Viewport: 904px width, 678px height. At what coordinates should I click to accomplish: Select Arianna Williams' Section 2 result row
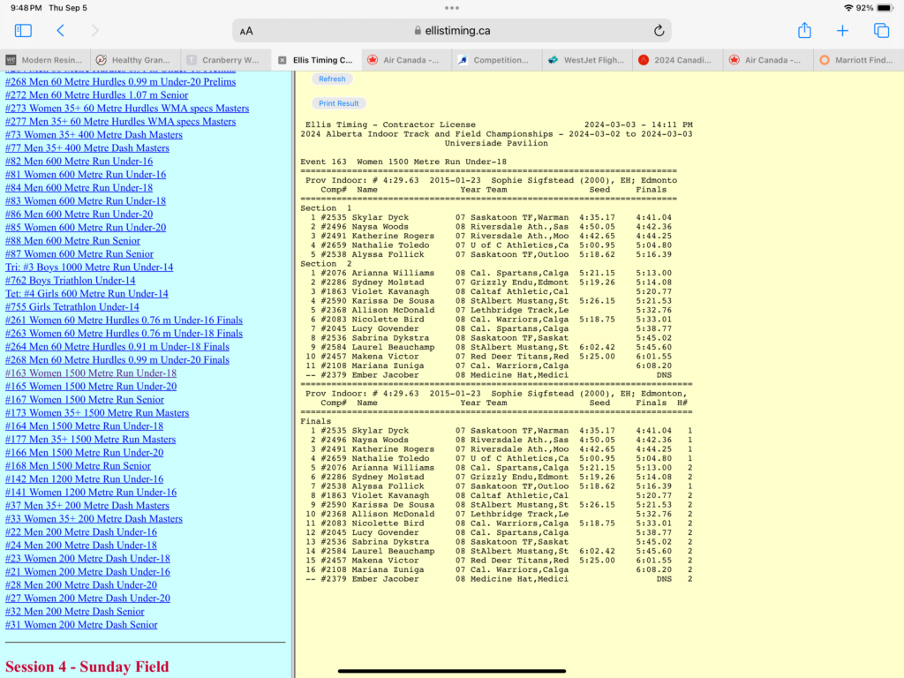[x=490, y=274]
